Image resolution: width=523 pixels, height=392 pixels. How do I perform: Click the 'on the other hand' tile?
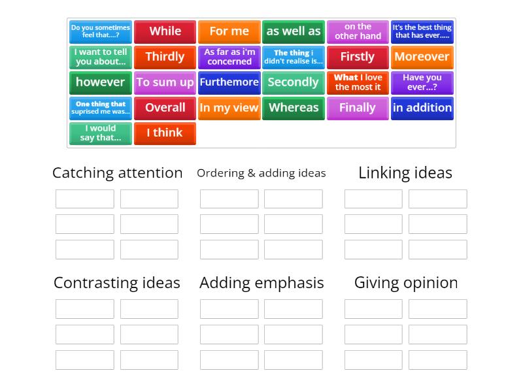pyautogui.click(x=358, y=31)
